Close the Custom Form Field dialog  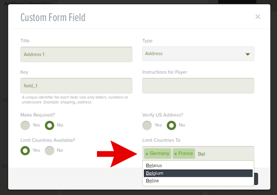pos(258,17)
